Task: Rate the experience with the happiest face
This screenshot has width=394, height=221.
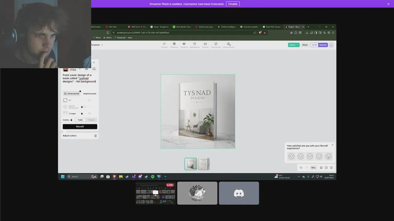Action: click(328, 156)
